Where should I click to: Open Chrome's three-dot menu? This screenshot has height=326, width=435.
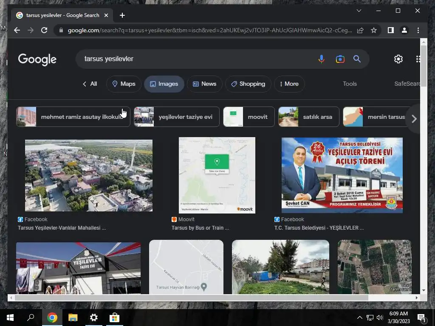point(418,30)
